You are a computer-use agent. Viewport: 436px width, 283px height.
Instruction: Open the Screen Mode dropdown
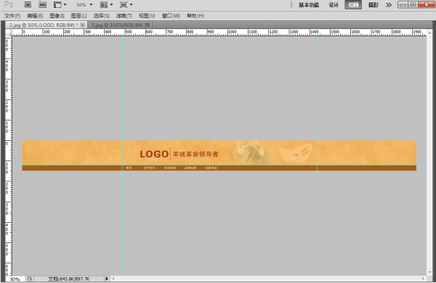pyautogui.click(x=126, y=5)
